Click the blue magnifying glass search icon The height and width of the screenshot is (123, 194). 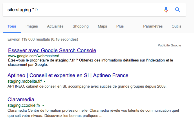pyautogui.click(x=177, y=10)
